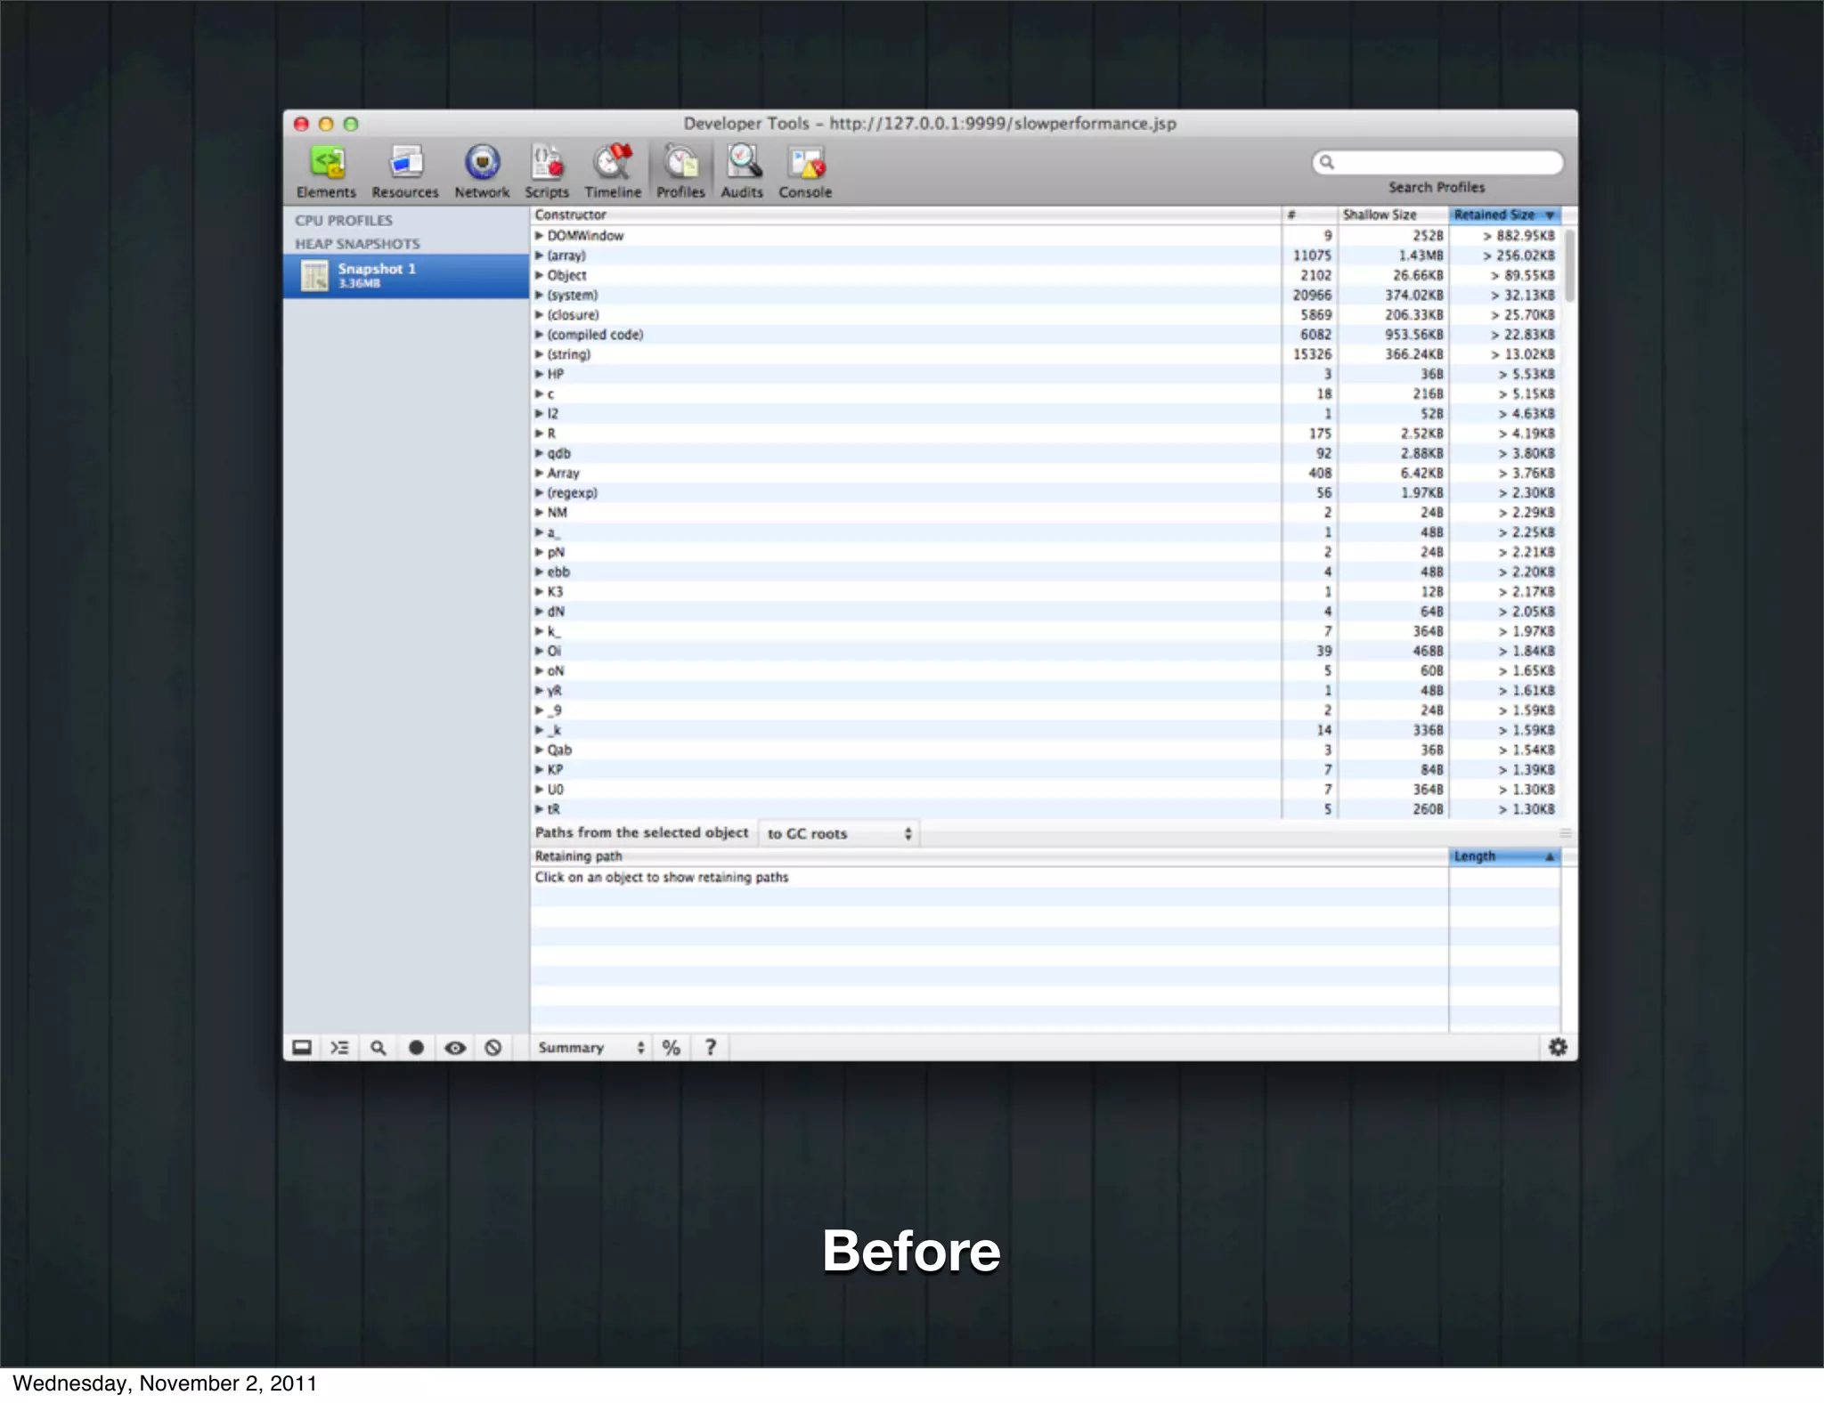Viewport: 1824px width, 1403px height.
Task: Open the 'to GC roots' dropdown
Action: (x=839, y=834)
